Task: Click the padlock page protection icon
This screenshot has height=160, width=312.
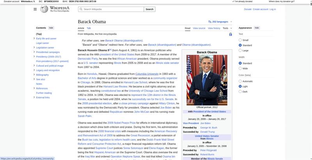Action: click(230, 34)
